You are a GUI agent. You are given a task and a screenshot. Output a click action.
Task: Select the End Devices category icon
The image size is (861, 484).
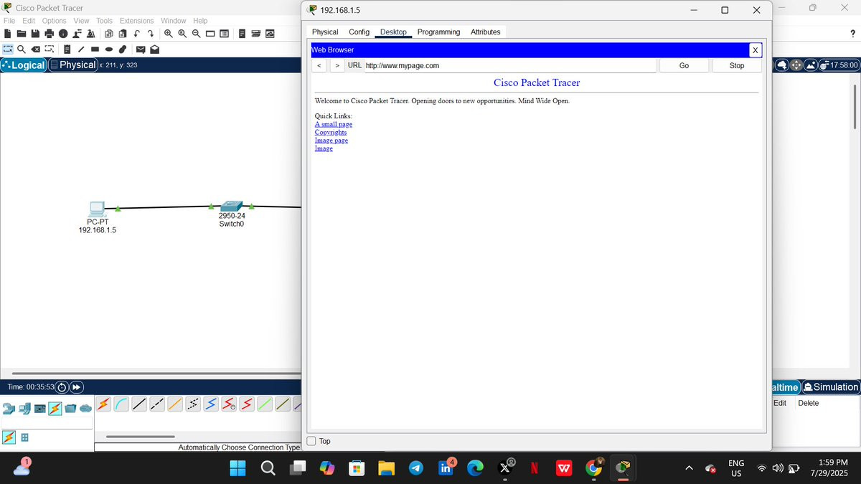(24, 409)
